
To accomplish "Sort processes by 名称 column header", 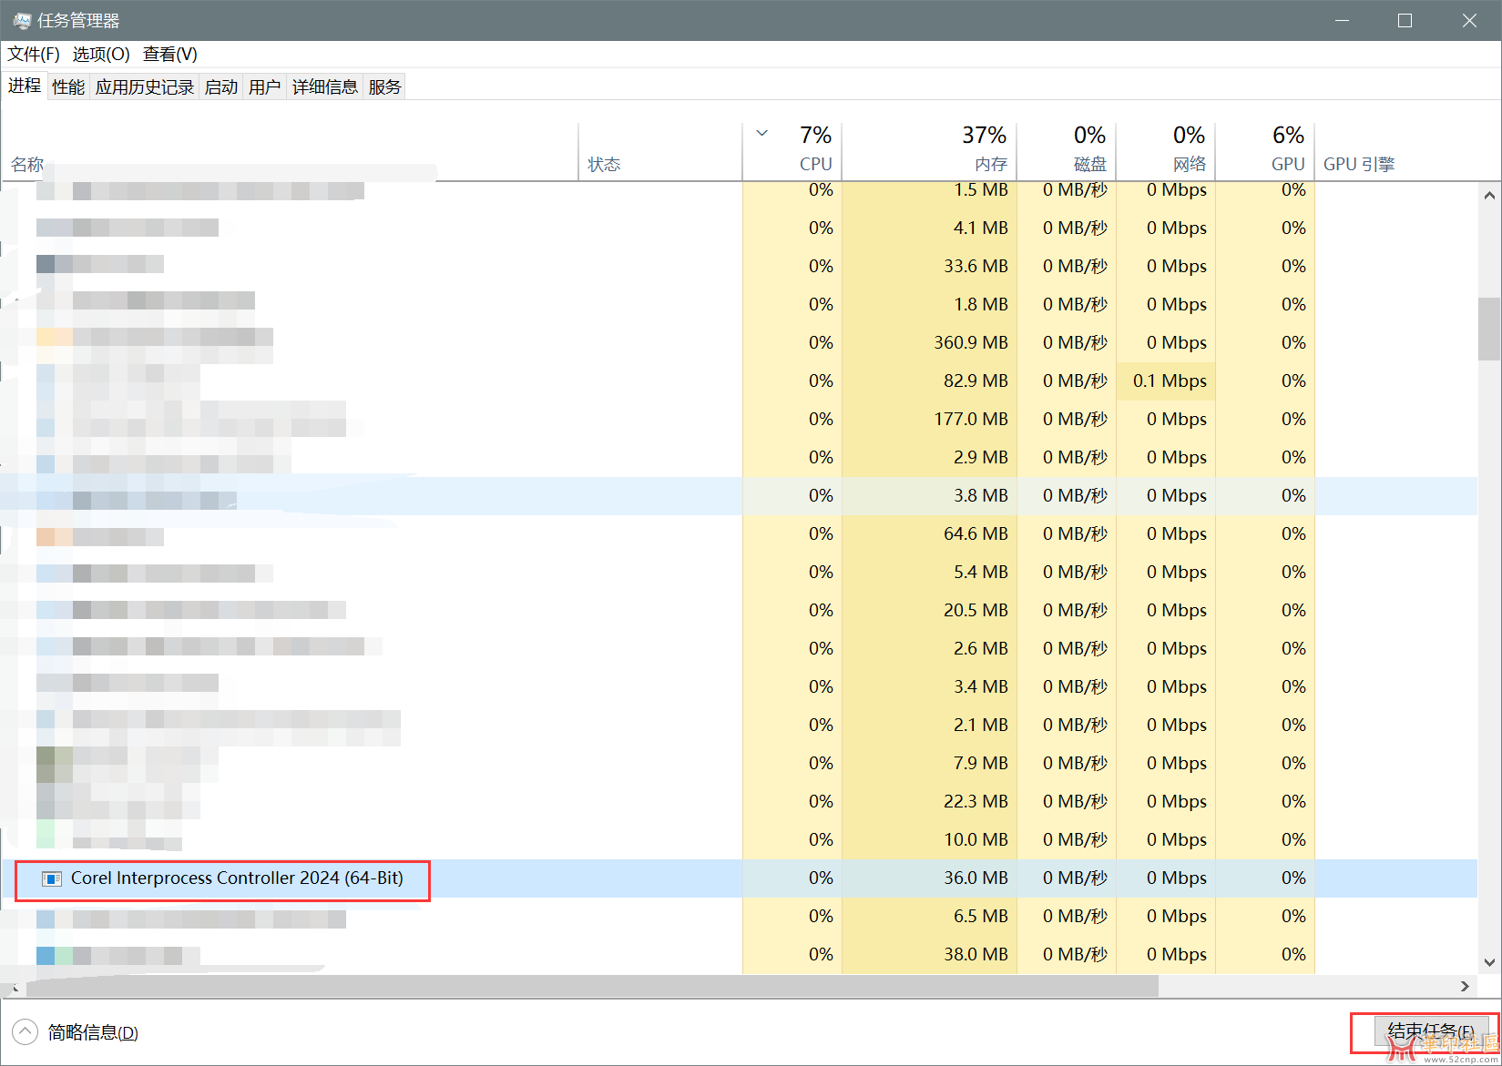I will tap(290, 151).
